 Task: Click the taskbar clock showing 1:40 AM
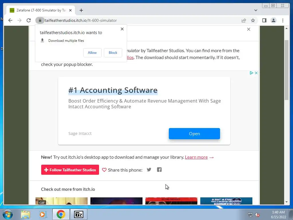point(278,214)
